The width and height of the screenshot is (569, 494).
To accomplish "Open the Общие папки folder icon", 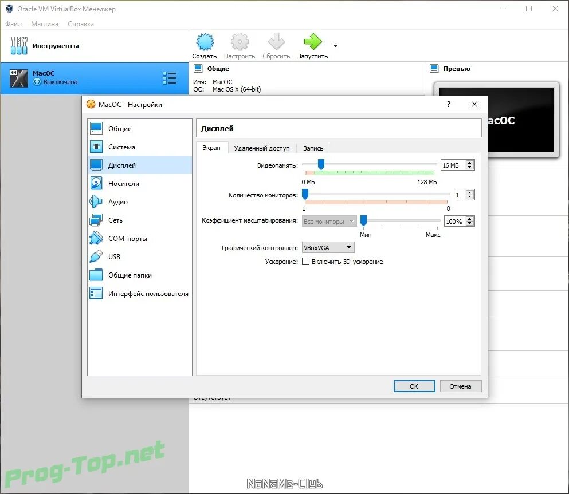I will (x=96, y=275).
